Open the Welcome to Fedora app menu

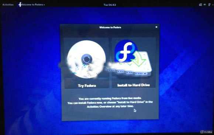(33, 5)
